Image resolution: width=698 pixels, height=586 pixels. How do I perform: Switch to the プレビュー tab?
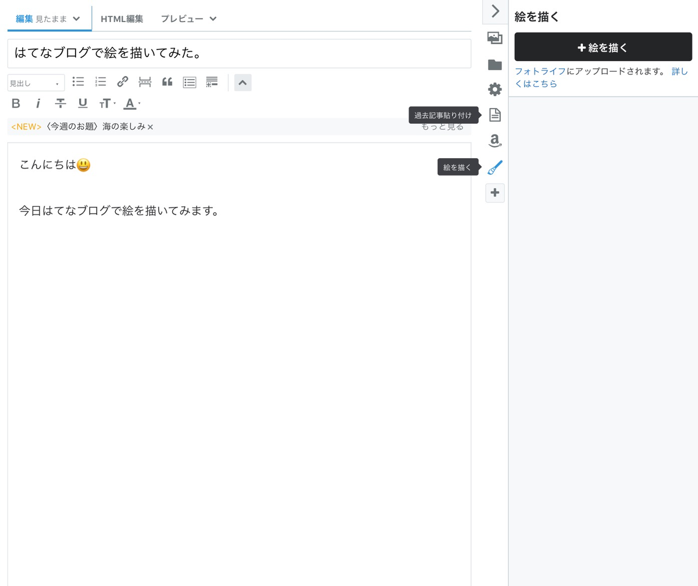pos(182,19)
